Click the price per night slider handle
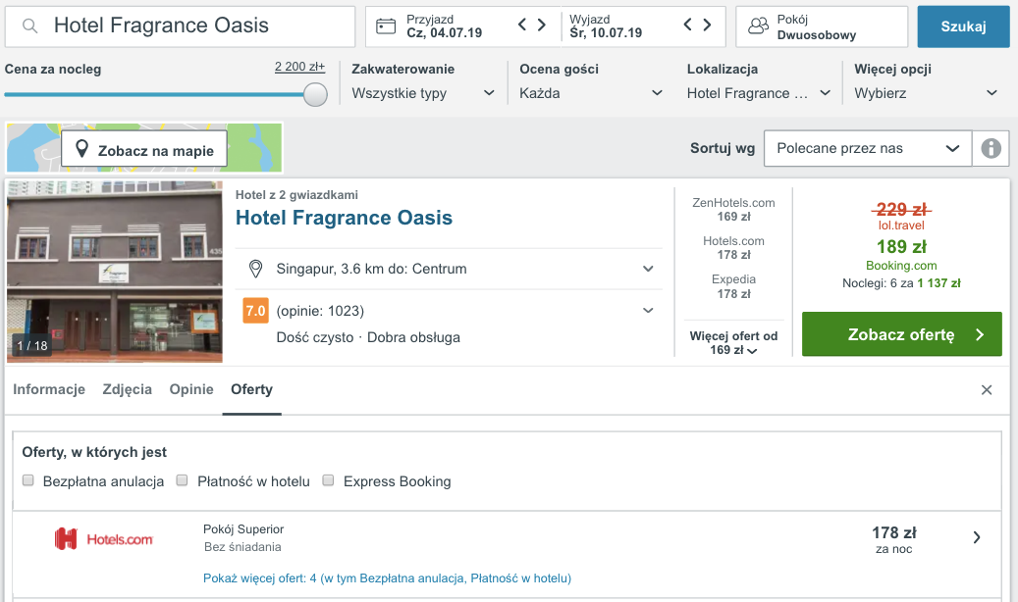This screenshot has width=1018, height=602. pos(315,94)
